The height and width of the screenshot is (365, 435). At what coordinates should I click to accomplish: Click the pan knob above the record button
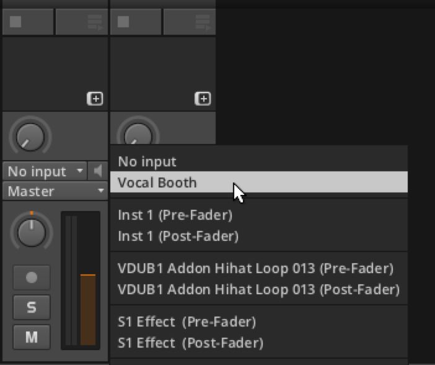pyautogui.click(x=32, y=232)
